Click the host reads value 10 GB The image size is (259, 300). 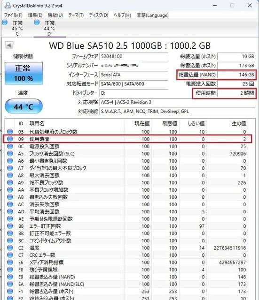pyautogui.click(x=236, y=56)
